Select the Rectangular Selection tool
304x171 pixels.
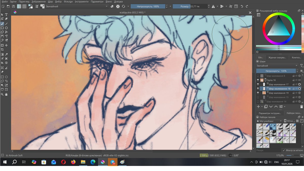pos(2,77)
